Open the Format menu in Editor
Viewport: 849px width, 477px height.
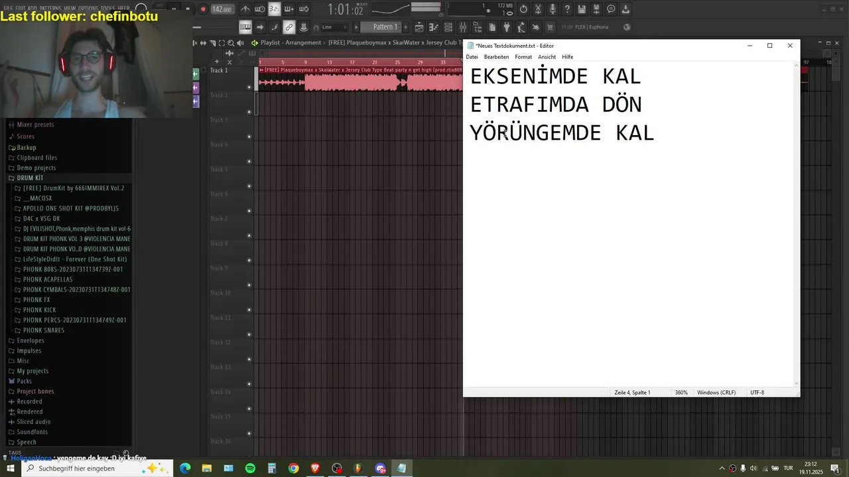523,57
